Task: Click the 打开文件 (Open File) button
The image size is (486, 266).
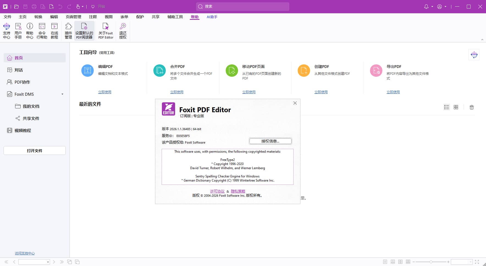Action: point(35,150)
